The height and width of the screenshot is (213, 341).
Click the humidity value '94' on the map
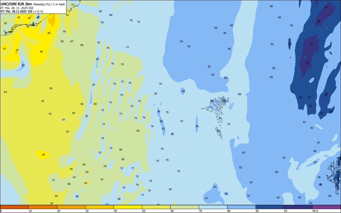tap(310, 106)
